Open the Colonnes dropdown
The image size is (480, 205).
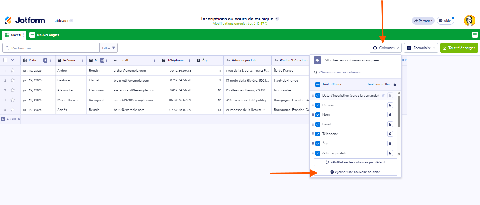pyautogui.click(x=386, y=48)
